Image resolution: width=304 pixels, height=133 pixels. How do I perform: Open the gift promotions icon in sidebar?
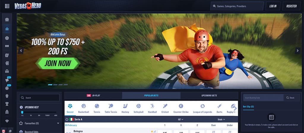7,20
